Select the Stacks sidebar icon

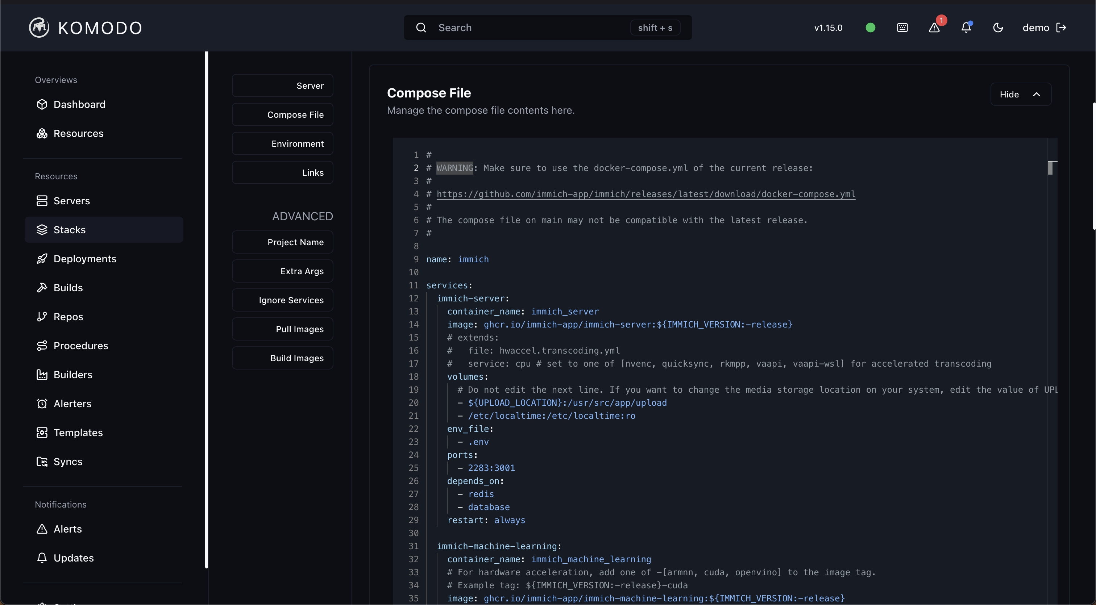(42, 230)
